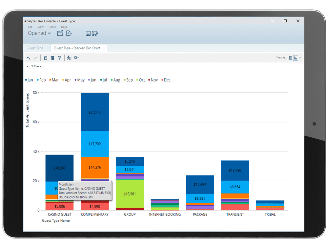This screenshot has height=248, width=328.
Task: Open the gear options dropdown
Action: (76, 58)
